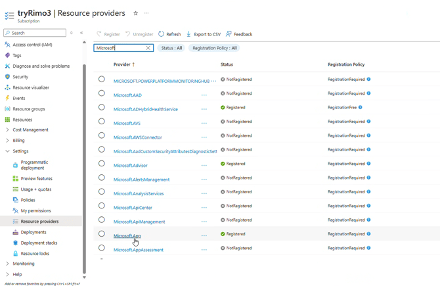The width and height of the screenshot is (440, 286).
Task: Select the radio button for Microsoft.AlertsManagement
Action: click(x=102, y=178)
